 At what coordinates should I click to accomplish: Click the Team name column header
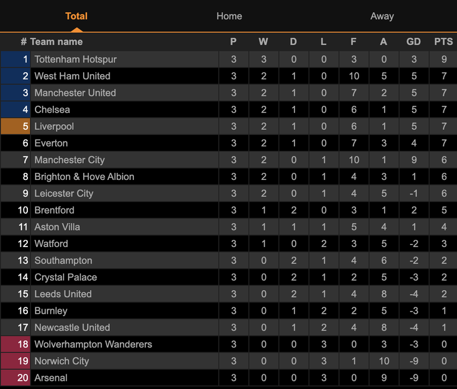click(56, 42)
